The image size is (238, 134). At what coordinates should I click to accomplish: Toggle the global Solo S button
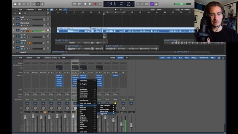coord(25,13)
